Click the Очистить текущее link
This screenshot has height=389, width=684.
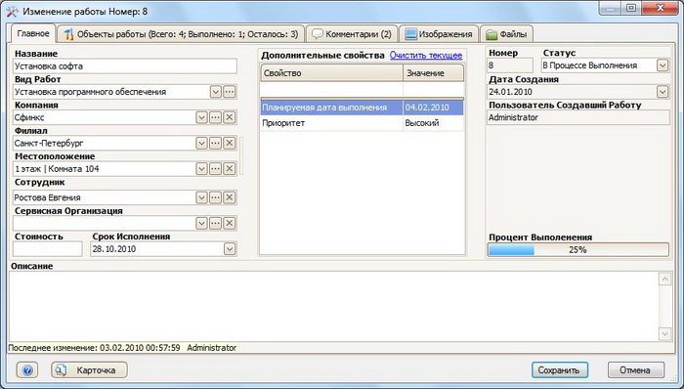click(x=426, y=56)
